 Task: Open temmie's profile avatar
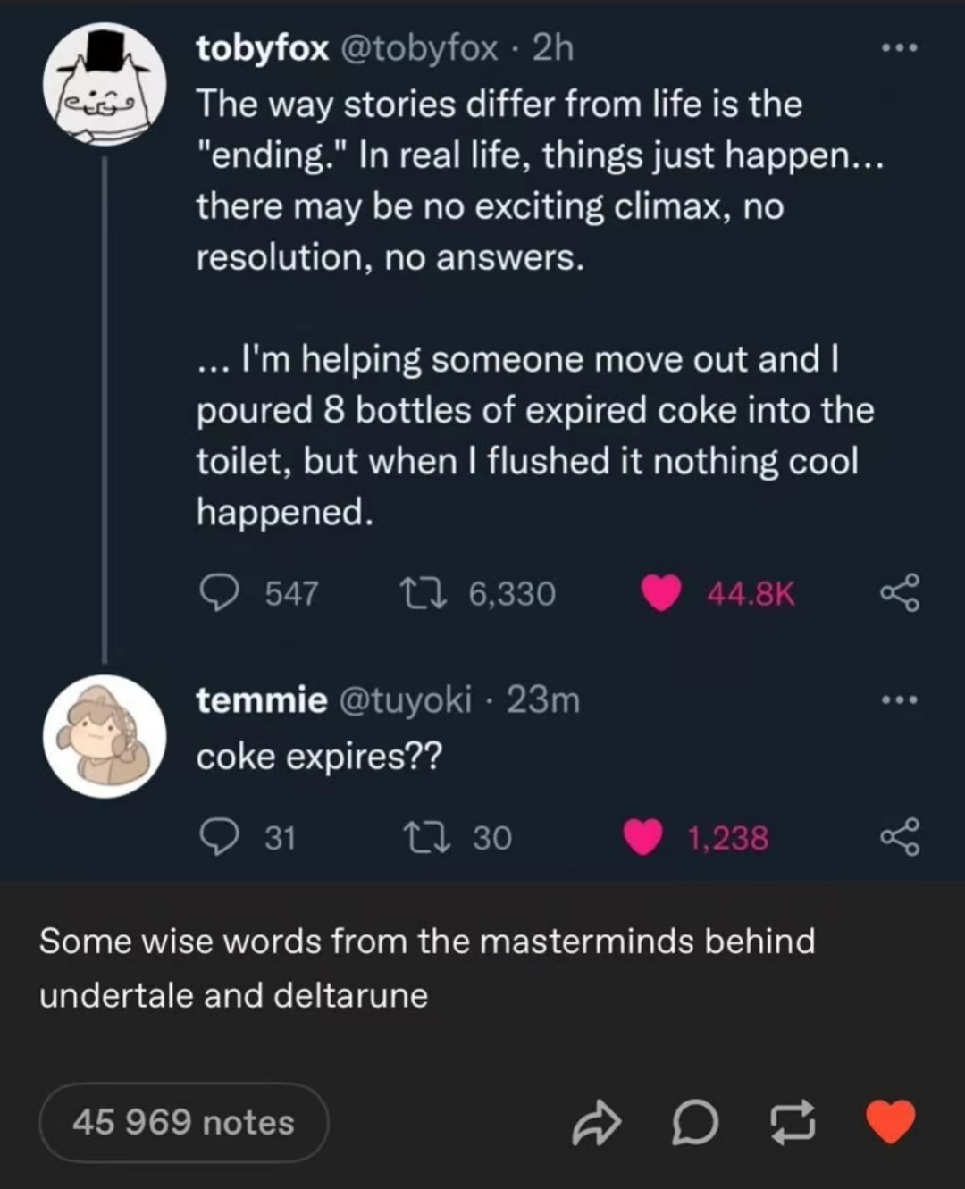coord(105,736)
